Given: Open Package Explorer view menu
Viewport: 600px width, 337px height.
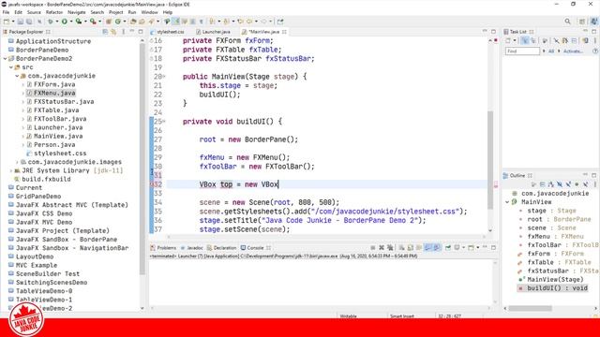Looking at the screenshot, I should click(x=123, y=32).
